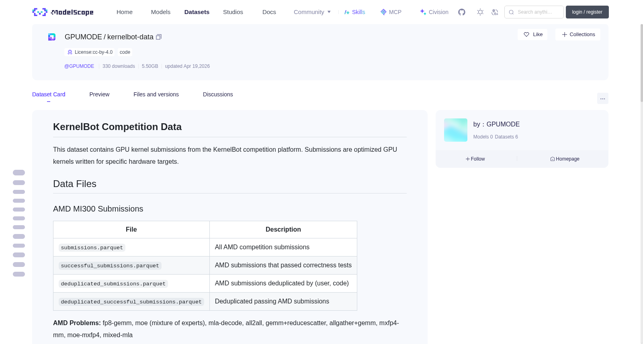643x344 pixels.
Task: Toggle the light/dark theme sun icon
Action: 480,12
